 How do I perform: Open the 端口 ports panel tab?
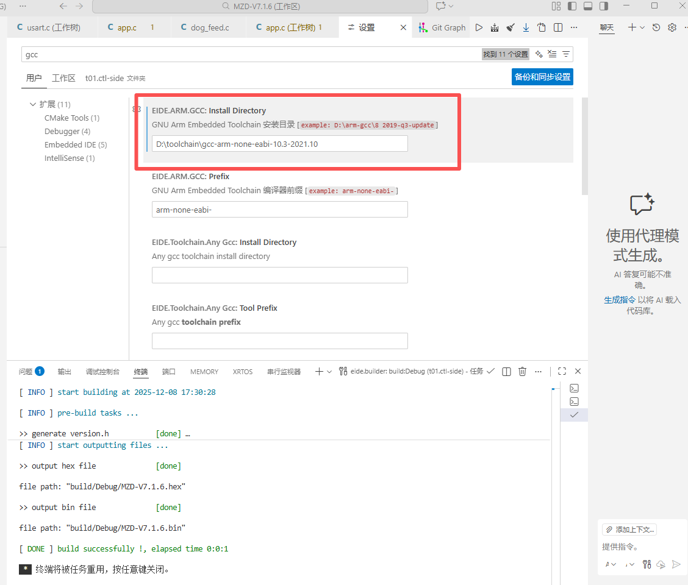(x=169, y=372)
